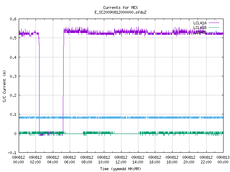
Task: Click the LCL42B legend label
Action: coord(200,32)
